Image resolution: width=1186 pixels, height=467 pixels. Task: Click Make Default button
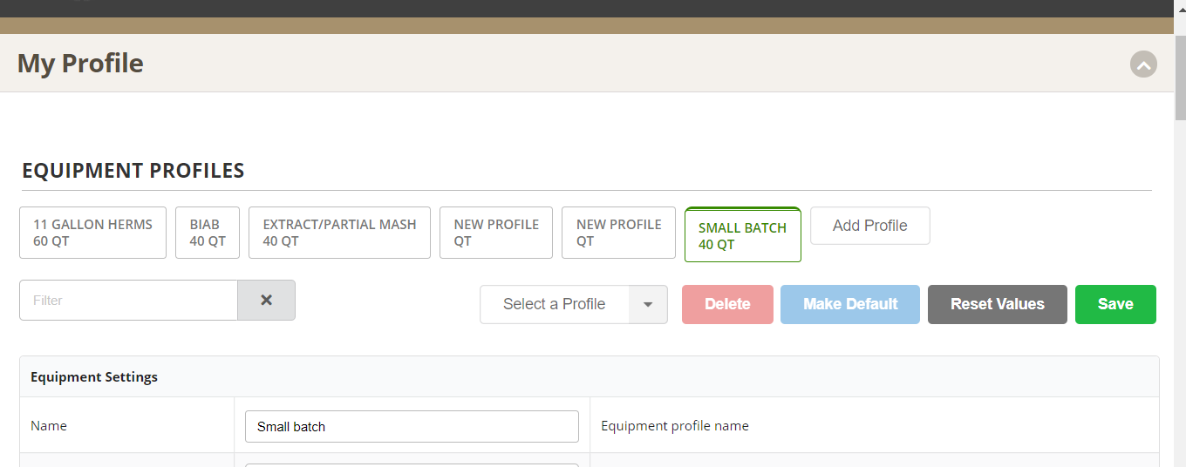click(x=850, y=304)
